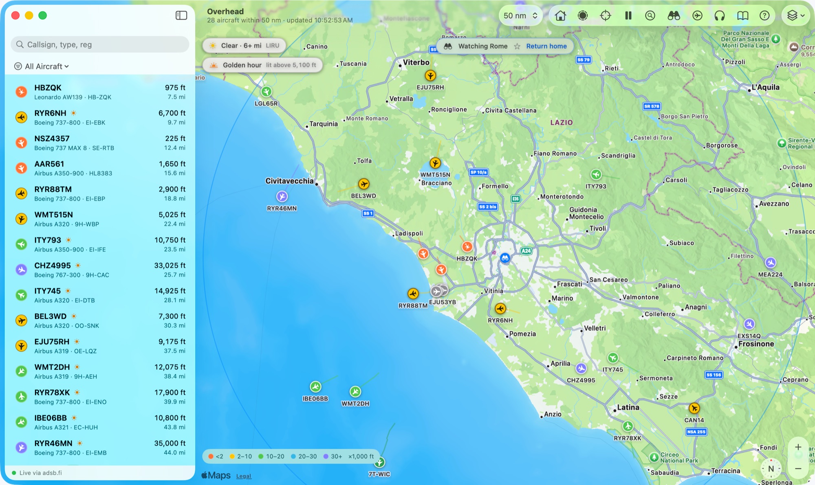Open the magnifier search toolbar icon
The width and height of the screenshot is (815, 485).
tap(650, 15)
